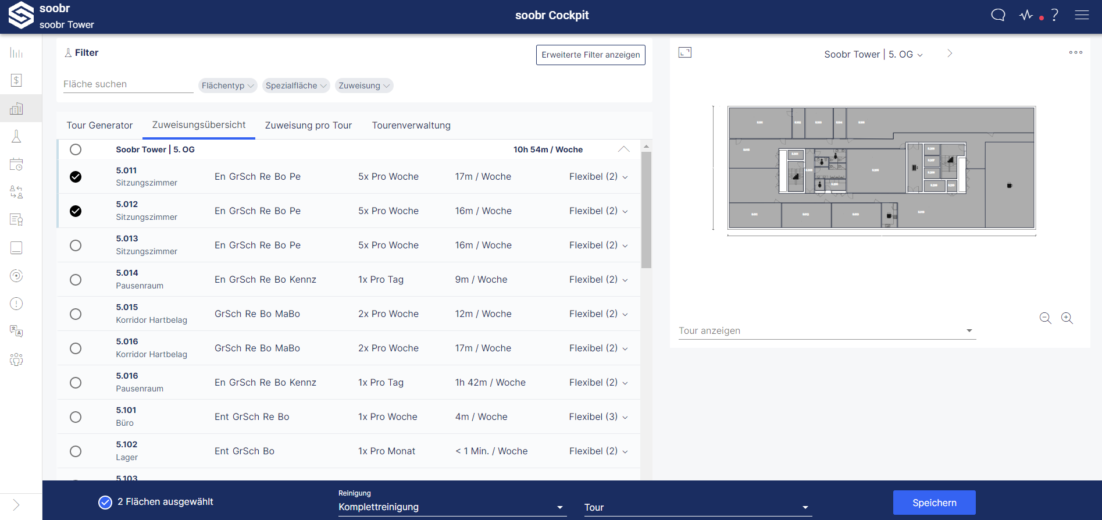Select all areas of Soobr Tower 5. OG
Screen dimensions: 1102x520
[x=76, y=149]
